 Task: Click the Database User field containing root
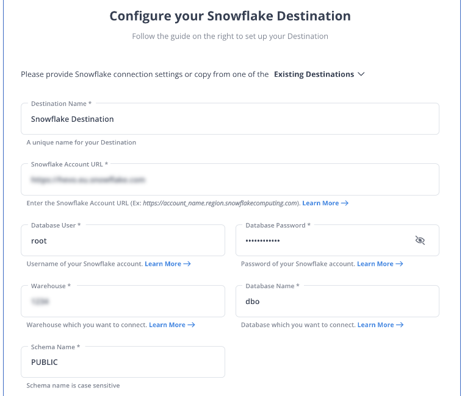tap(123, 241)
